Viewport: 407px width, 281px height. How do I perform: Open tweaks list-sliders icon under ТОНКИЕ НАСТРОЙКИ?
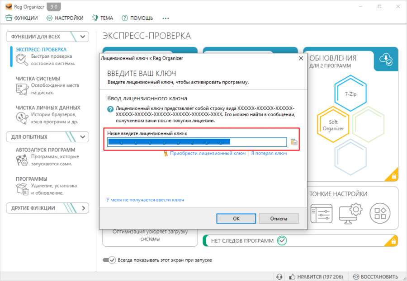point(322,213)
